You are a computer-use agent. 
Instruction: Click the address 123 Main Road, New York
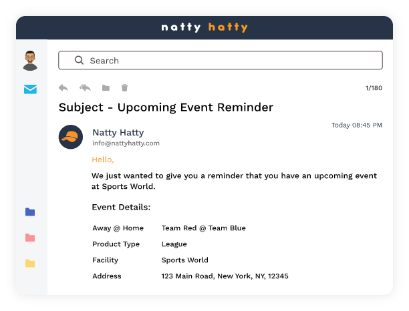pos(225,276)
